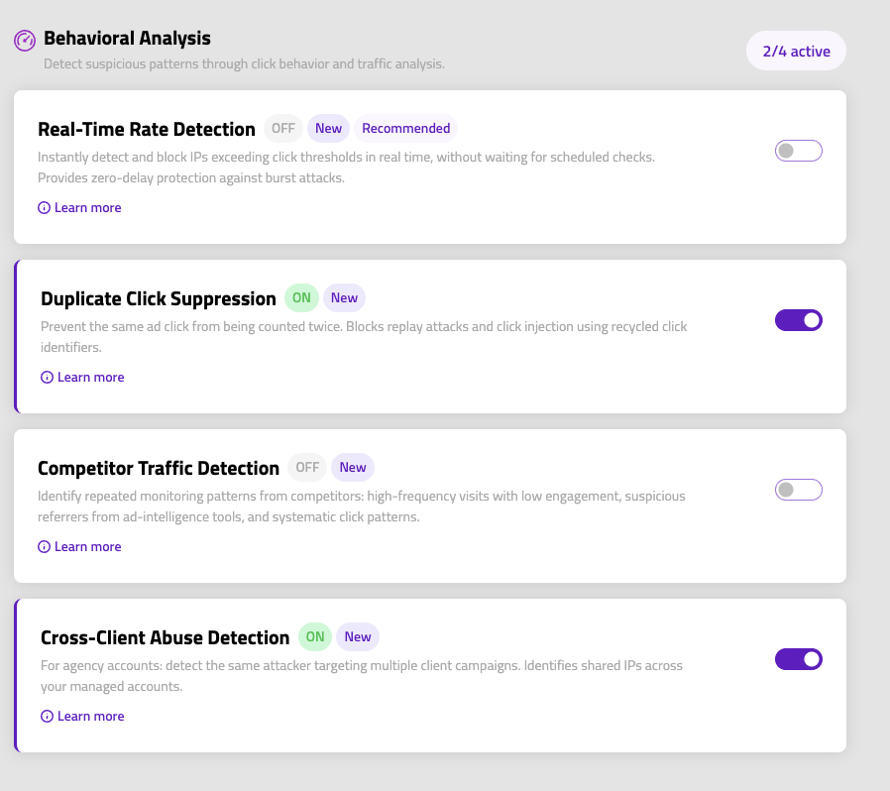890x791 pixels.
Task: Click the New badge on Duplicate Click Suppression
Action: coord(344,297)
